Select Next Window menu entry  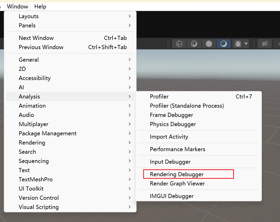36,38
